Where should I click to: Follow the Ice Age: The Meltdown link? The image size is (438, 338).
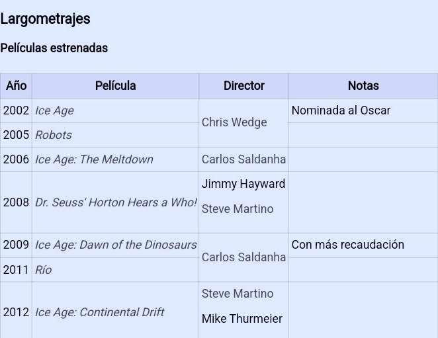coord(94,159)
